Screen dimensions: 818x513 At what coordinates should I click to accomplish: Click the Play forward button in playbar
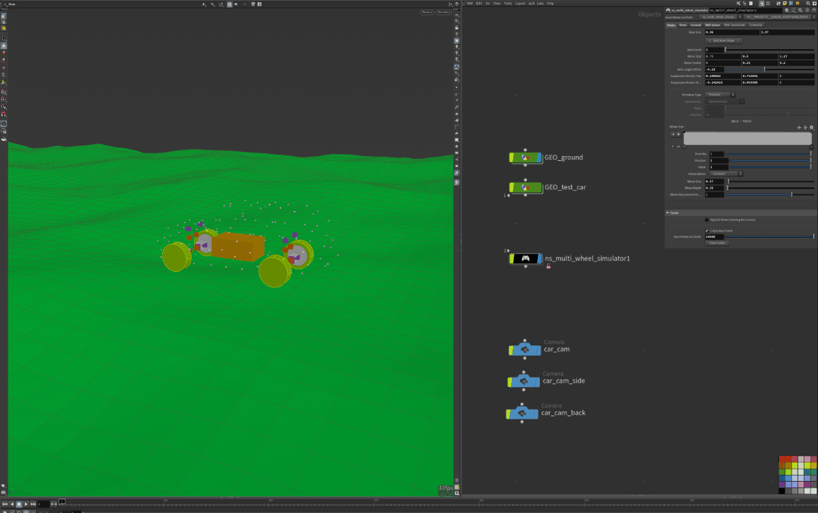[26, 504]
